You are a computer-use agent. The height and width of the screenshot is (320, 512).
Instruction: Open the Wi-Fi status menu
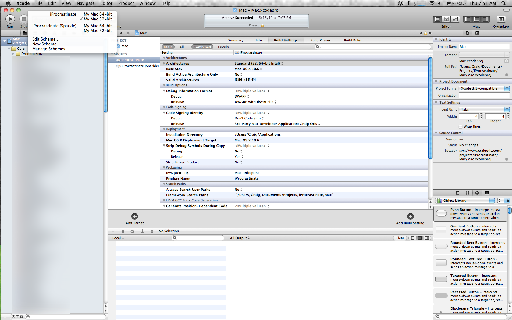(x=432, y=3)
